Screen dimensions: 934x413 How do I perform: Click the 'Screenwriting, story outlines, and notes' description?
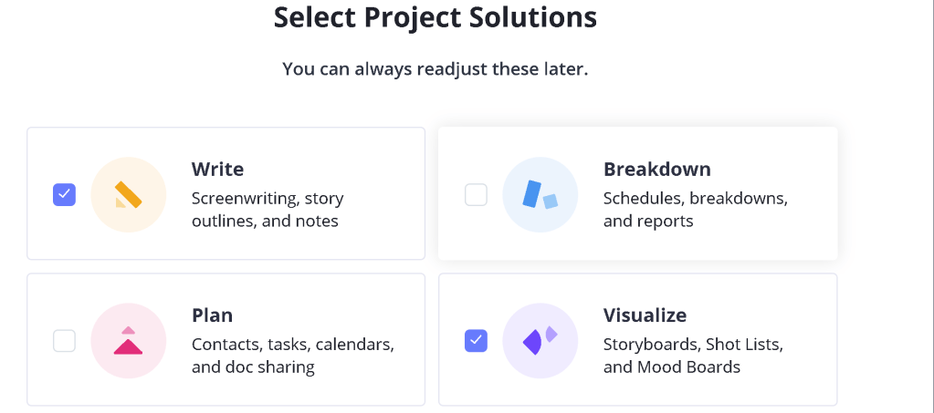[x=268, y=210]
